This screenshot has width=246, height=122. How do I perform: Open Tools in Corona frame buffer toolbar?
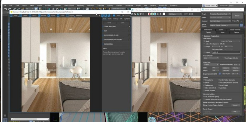62,15
